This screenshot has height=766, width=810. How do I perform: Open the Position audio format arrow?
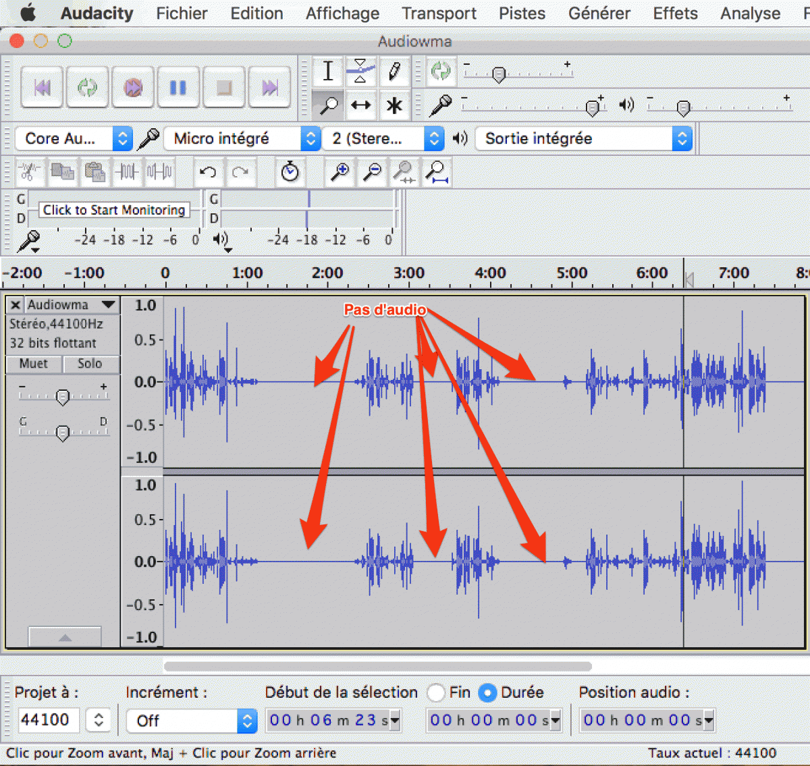click(709, 720)
